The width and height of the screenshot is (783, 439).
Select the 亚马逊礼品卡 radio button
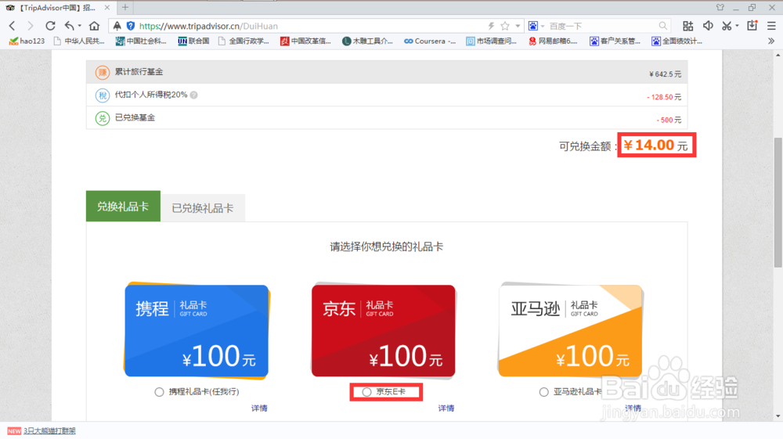tap(544, 392)
